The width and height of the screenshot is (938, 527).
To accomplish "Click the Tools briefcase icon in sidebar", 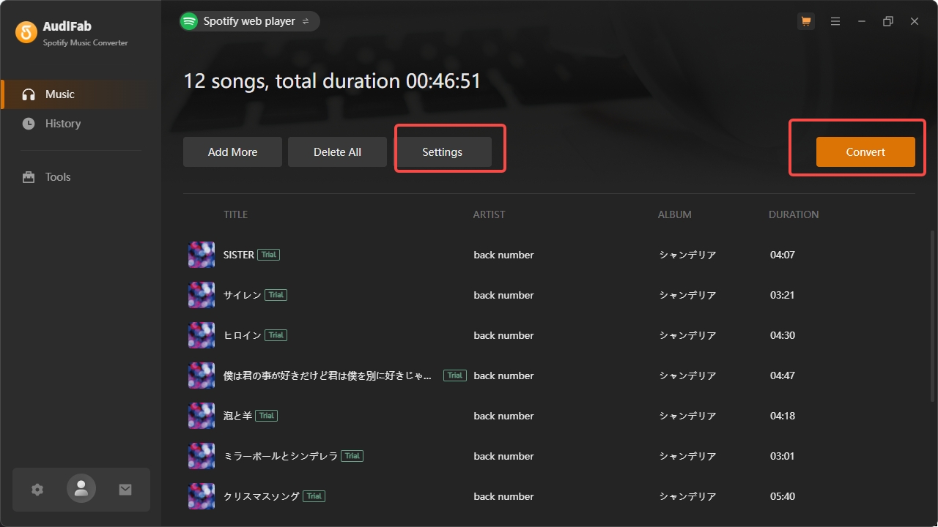I will pos(28,176).
